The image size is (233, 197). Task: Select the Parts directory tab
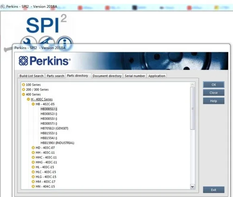(x=77, y=76)
